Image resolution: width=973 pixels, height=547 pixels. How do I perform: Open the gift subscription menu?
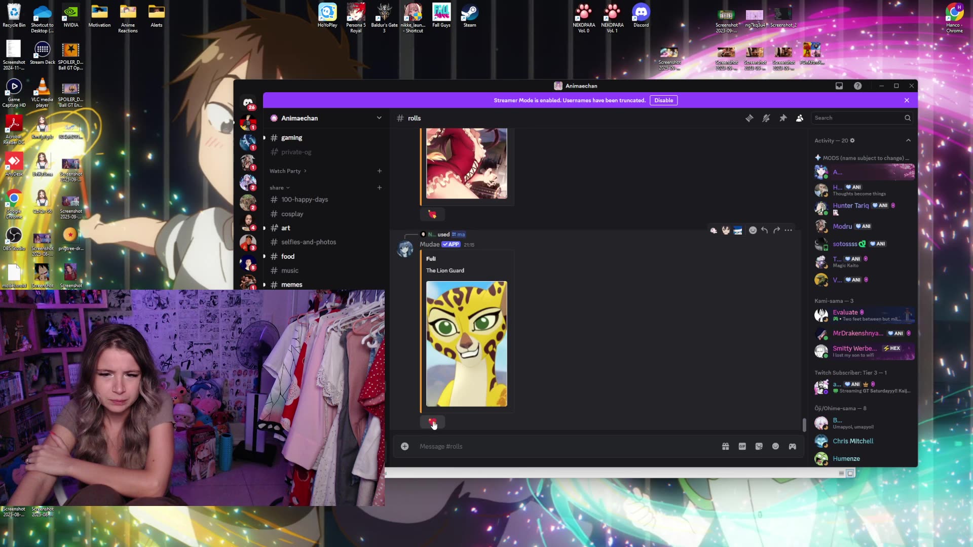726,446
